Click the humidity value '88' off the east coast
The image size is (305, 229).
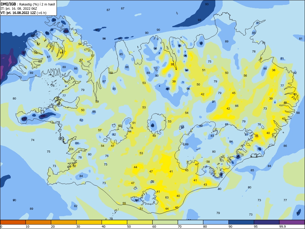[298, 113]
